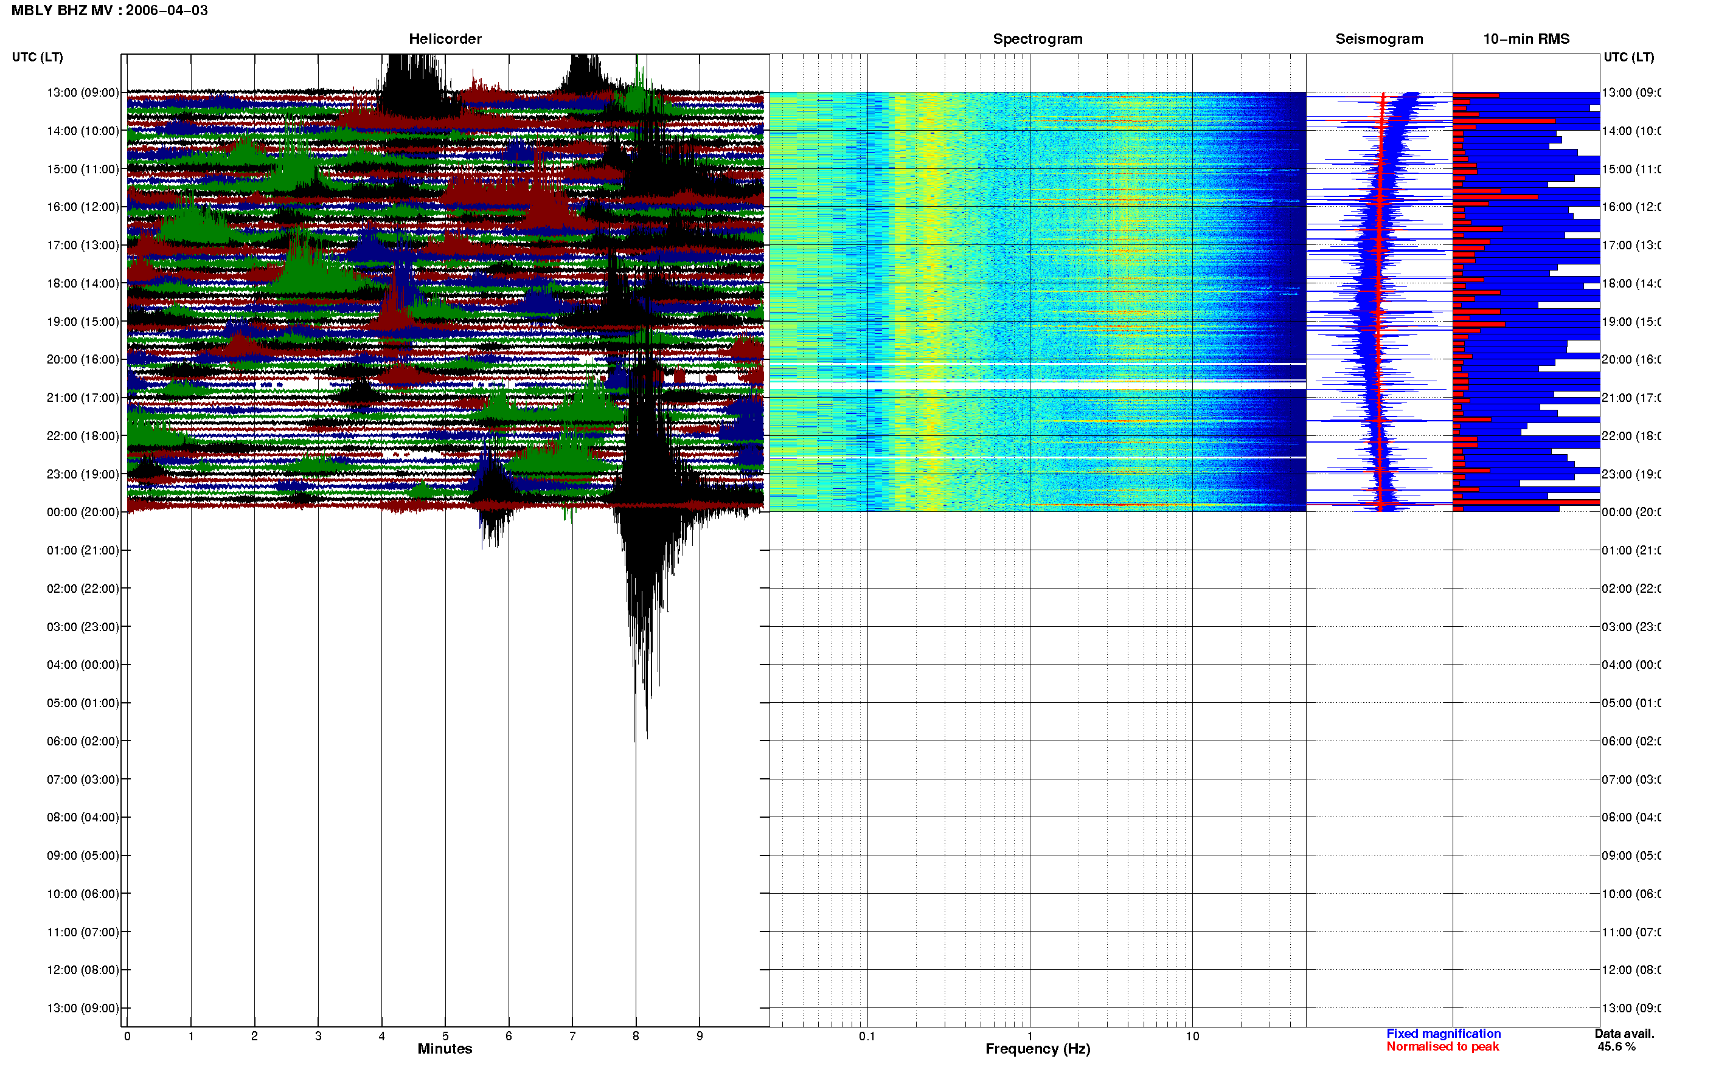Viewport: 1730px width, 1081px height.
Task: Click the 02:00 (22:00) label on left axis
Action: 83,589
